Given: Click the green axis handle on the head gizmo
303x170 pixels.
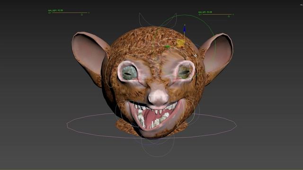Looking at the screenshot, I should [x=167, y=46].
